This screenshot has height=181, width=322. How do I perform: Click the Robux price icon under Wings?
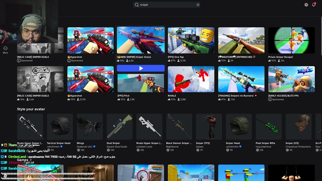click(78, 150)
